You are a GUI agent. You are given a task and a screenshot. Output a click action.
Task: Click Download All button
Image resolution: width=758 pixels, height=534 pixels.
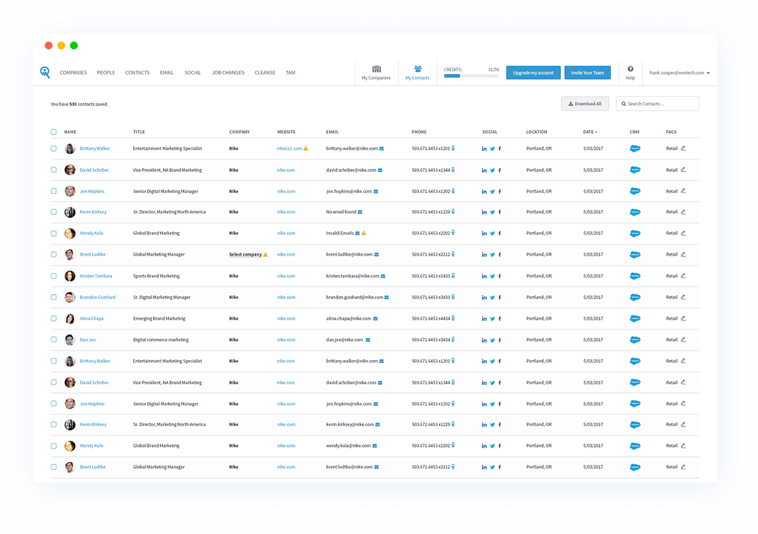[x=585, y=104]
